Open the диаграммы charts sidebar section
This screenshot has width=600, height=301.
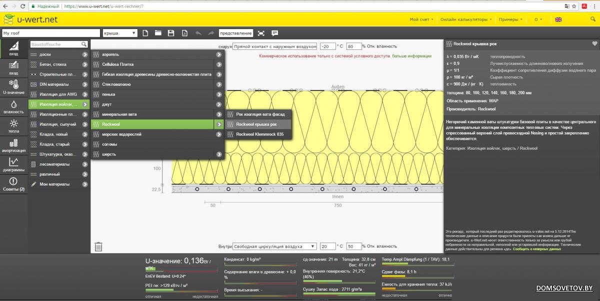[x=13, y=165]
